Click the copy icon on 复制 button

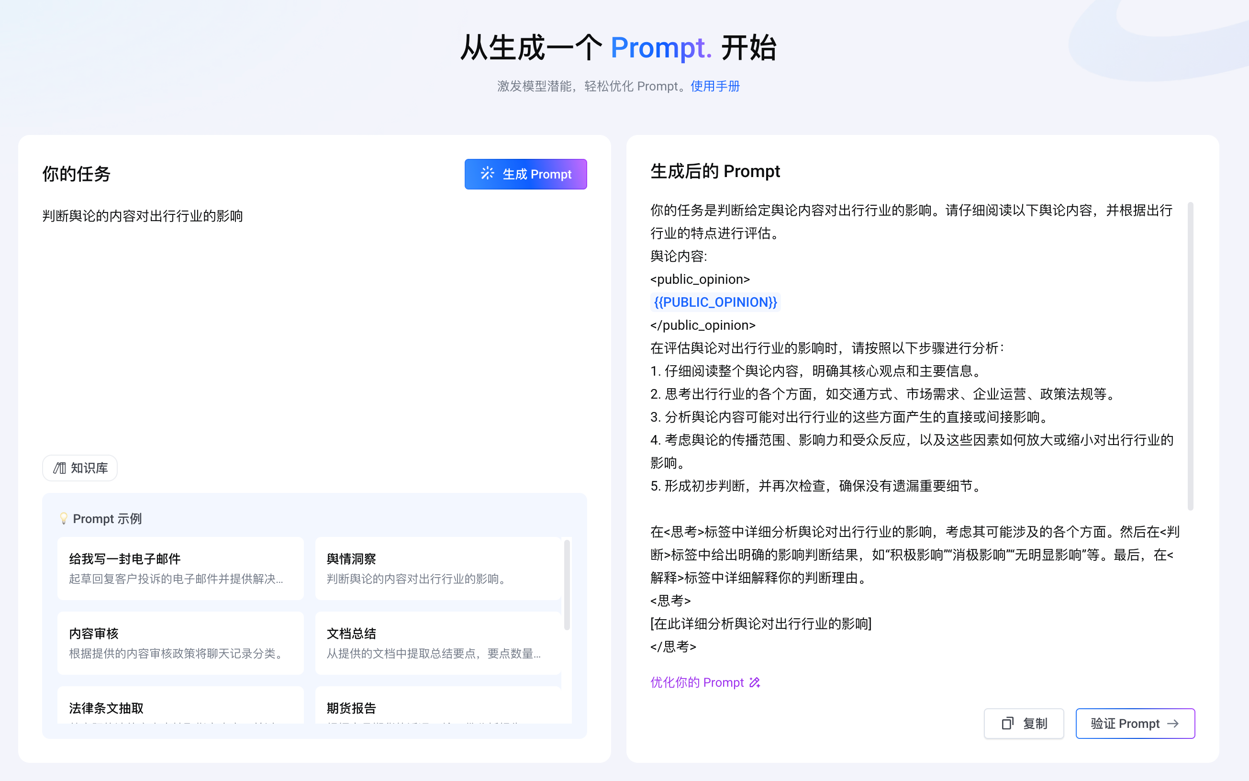coord(1007,723)
